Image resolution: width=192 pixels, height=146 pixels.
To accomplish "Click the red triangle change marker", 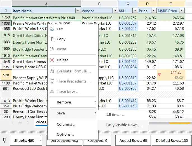I will [x=159, y=75].
